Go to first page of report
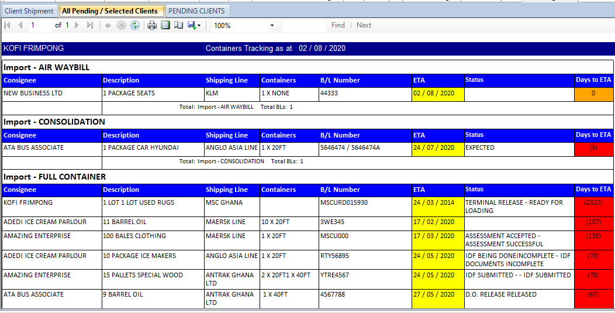Viewport: 615px width, 313px height. (x=8, y=25)
